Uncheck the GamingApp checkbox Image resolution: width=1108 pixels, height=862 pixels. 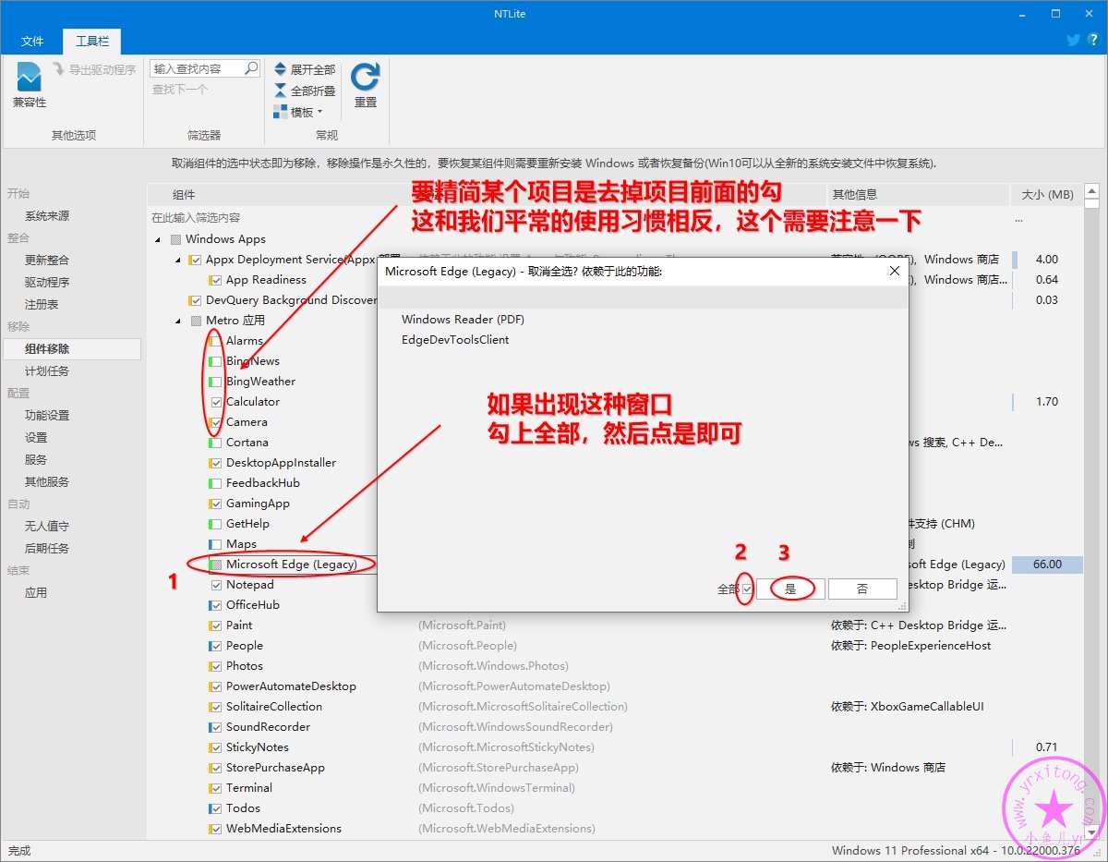[x=216, y=504]
